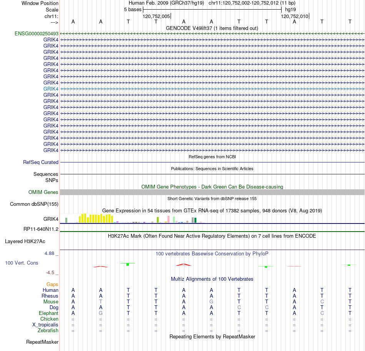
Task: Select the Chicken species label
Action: click(x=49, y=319)
